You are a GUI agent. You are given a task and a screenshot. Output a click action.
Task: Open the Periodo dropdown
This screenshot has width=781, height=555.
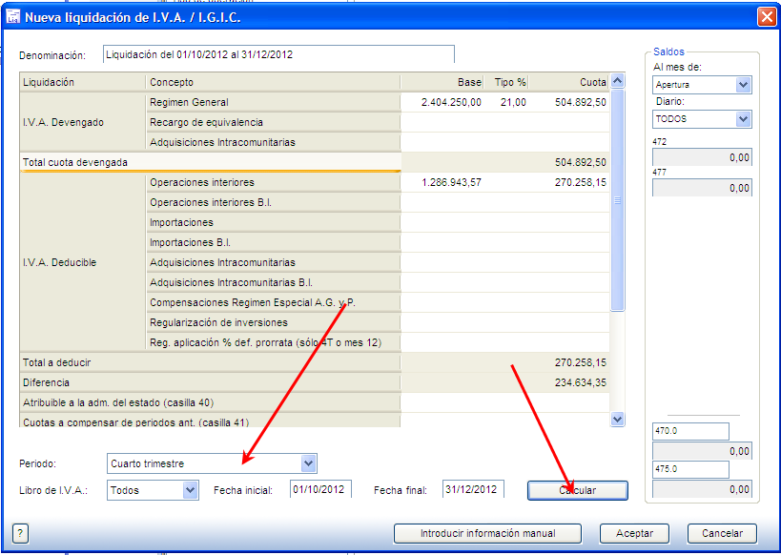[x=307, y=463]
